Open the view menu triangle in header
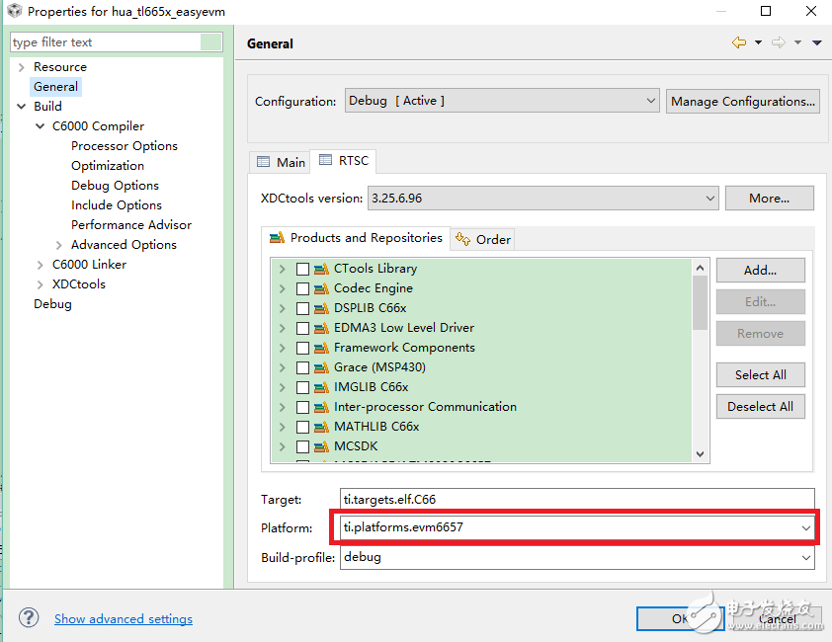The width and height of the screenshot is (832, 642). 817,42
